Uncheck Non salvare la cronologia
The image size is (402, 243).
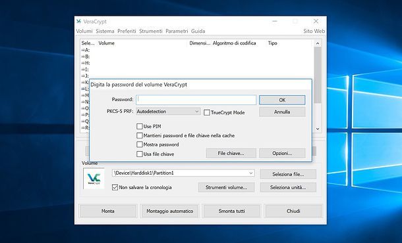115,187
